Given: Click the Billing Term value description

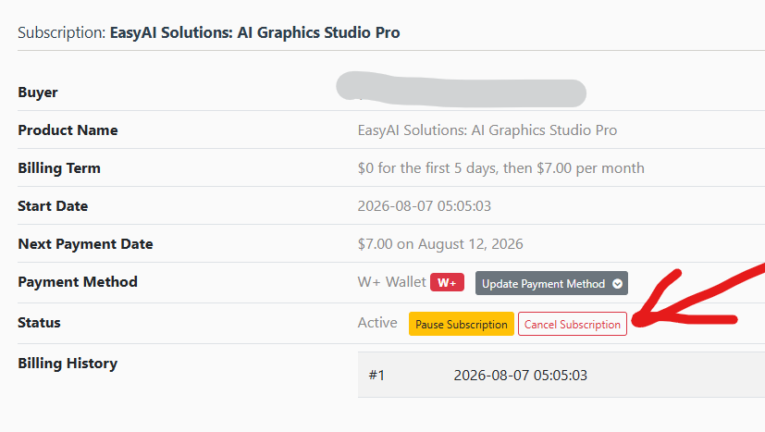Looking at the screenshot, I should (x=501, y=168).
